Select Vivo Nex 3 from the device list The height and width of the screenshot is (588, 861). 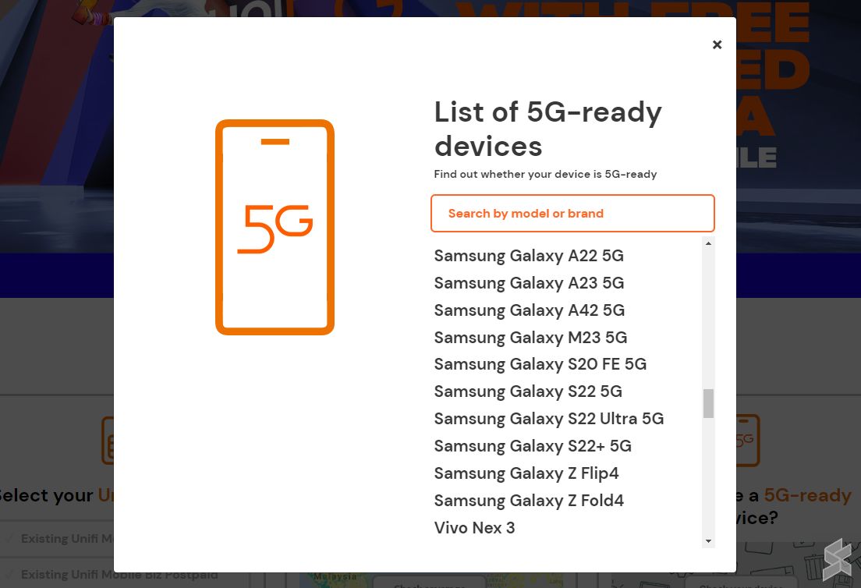click(474, 528)
